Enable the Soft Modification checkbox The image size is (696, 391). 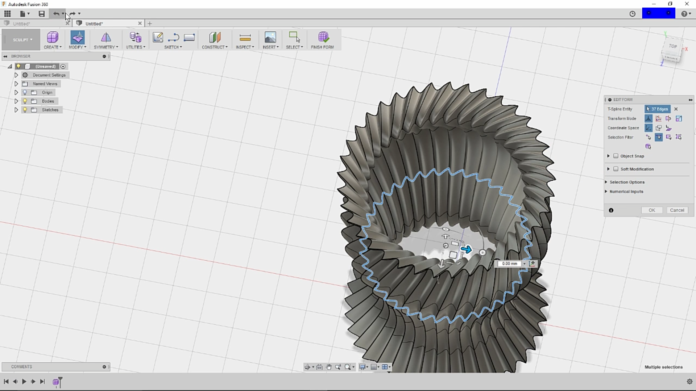(x=616, y=169)
